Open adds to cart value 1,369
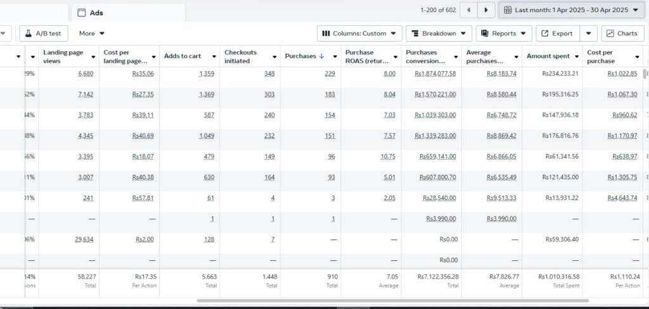The width and height of the screenshot is (649, 309). pyautogui.click(x=207, y=94)
